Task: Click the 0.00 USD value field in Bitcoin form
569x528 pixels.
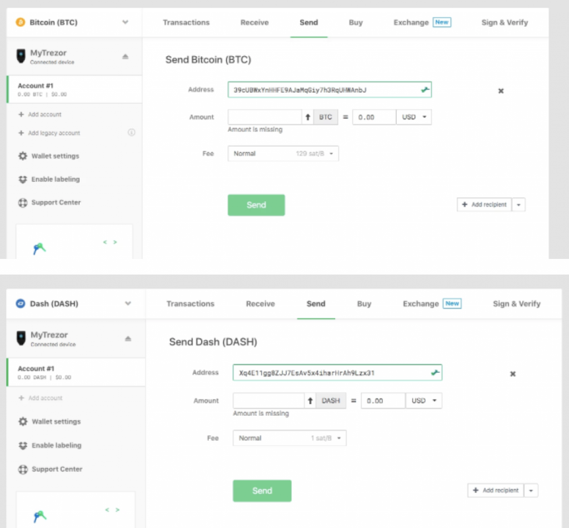Action: coord(374,117)
